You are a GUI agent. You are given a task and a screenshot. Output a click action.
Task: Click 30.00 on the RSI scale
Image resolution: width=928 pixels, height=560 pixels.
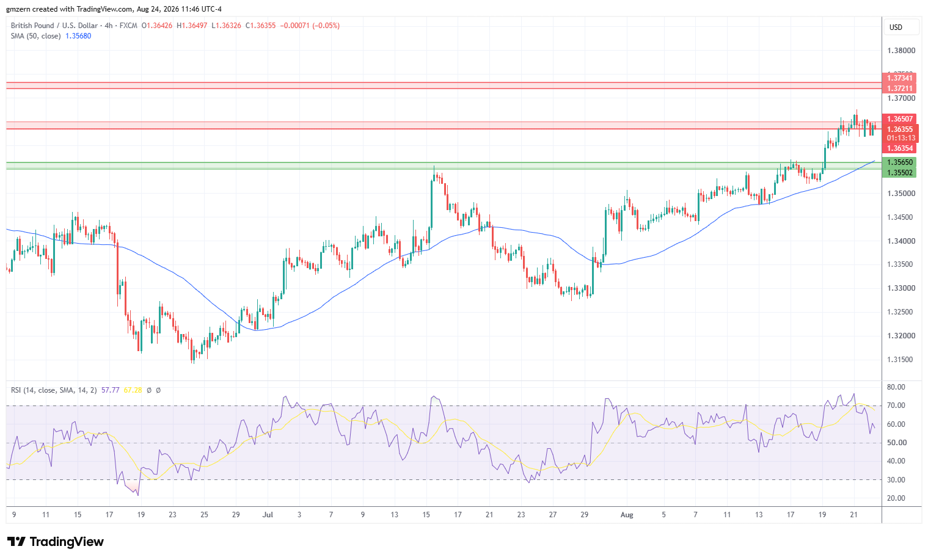tap(896, 480)
